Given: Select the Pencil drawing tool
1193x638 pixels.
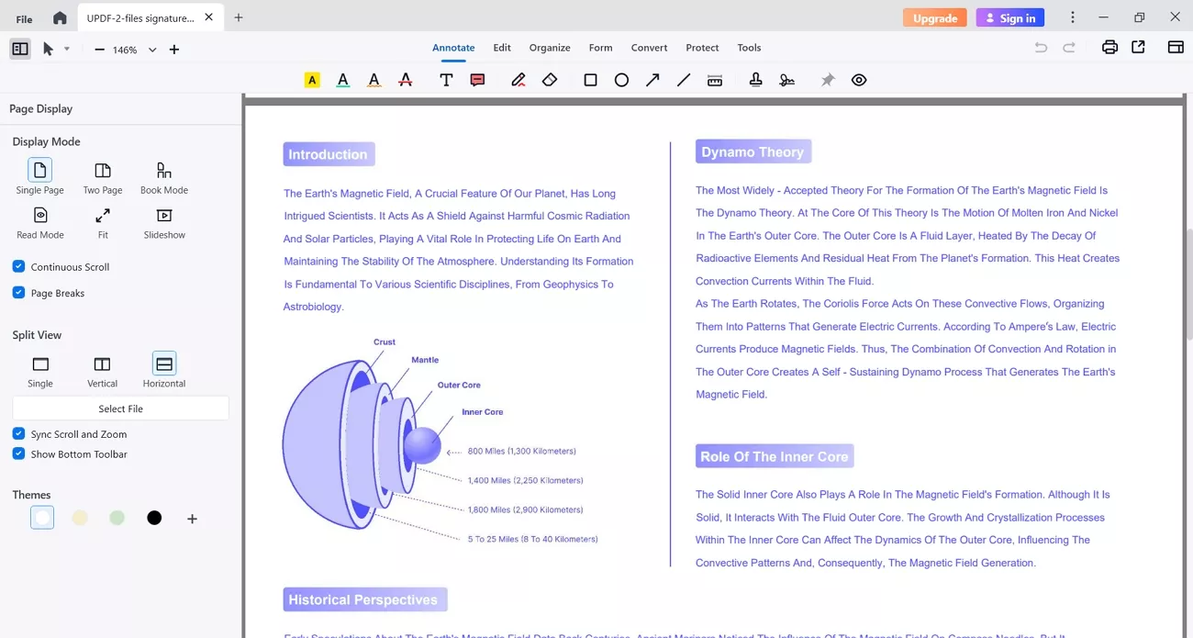Looking at the screenshot, I should (518, 80).
